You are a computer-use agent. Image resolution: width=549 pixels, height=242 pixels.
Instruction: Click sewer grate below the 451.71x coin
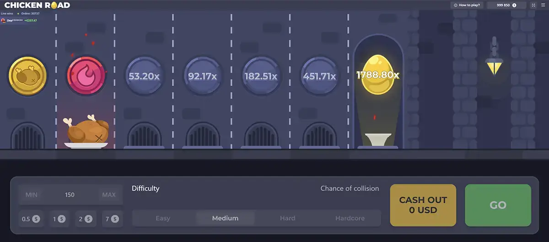tap(319, 135)
